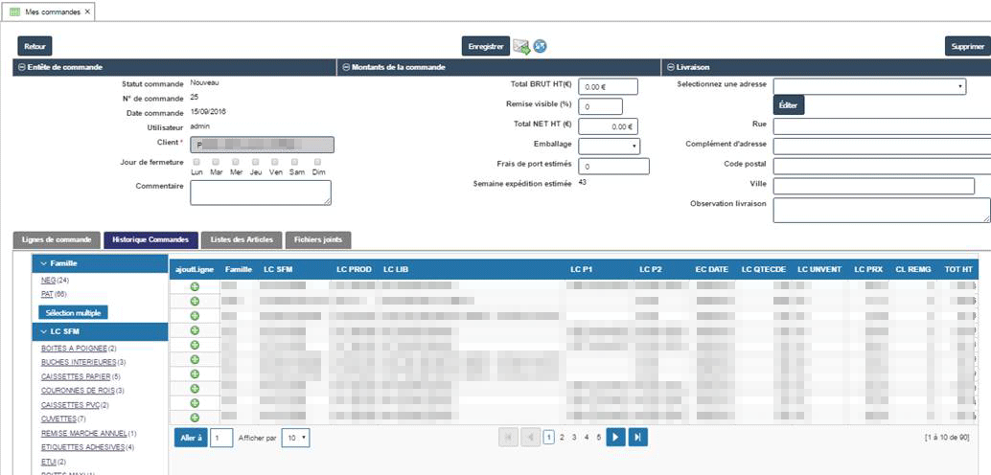Filter by CAISSETTES PAPIER link
This screenshot has width=991, height=475.
(76, 376)
